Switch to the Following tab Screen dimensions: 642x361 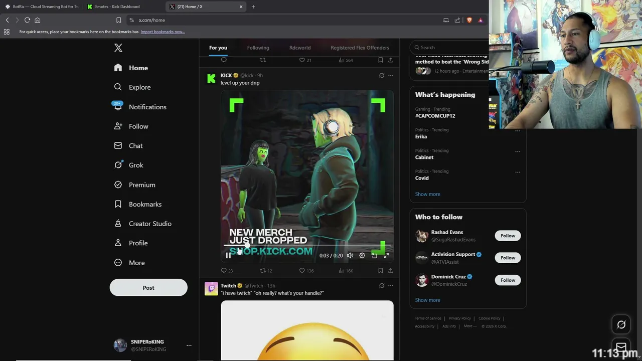pos(258,48)
